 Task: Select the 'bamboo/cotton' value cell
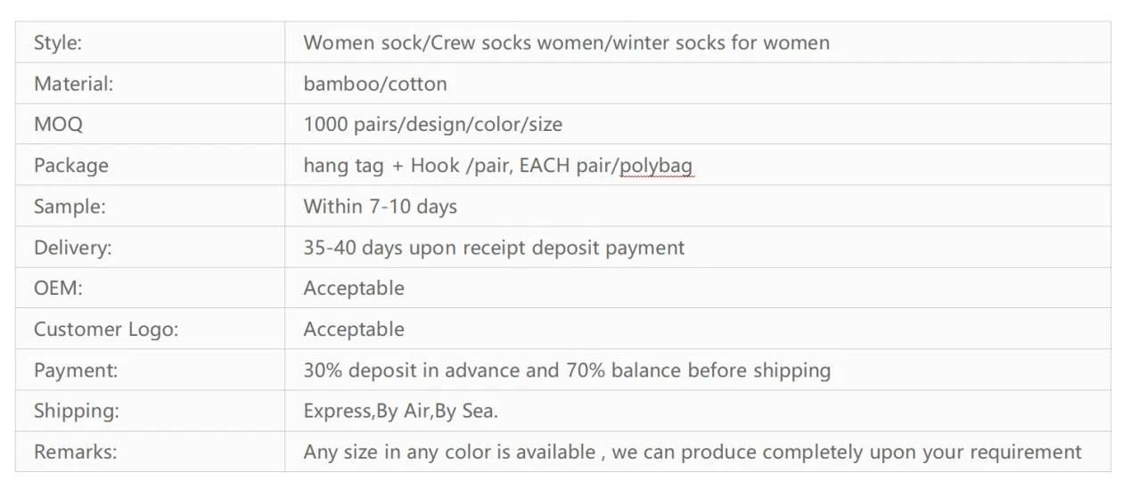pos(698,83)
